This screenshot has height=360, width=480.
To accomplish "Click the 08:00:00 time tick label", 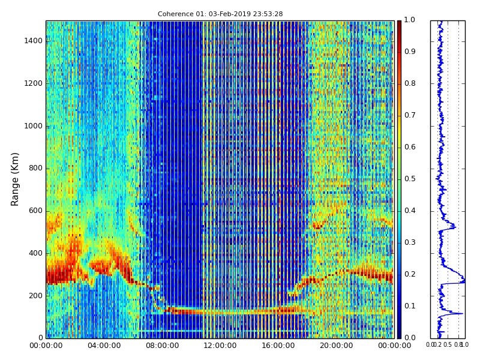I will tap(162, 346).
